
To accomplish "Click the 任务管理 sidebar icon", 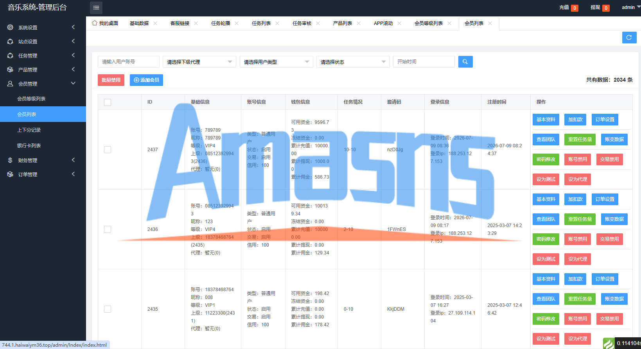I will pos(10,55).
